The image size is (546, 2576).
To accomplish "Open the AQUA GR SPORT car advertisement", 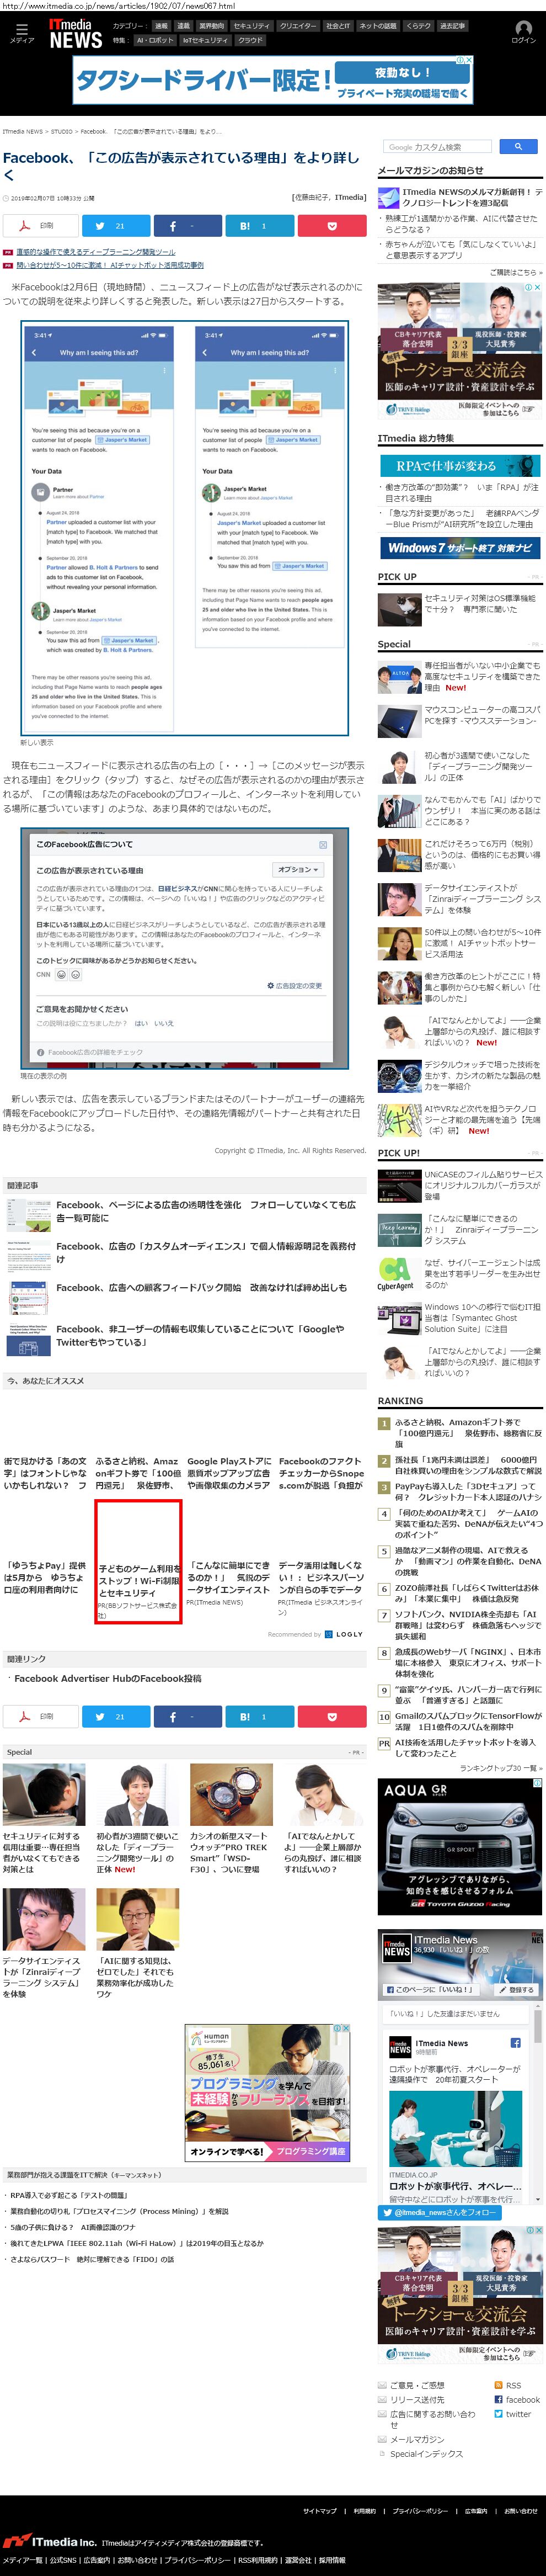I will [460, 1847].
